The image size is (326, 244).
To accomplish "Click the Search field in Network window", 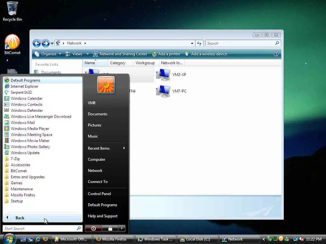I will tap(243, 43).
